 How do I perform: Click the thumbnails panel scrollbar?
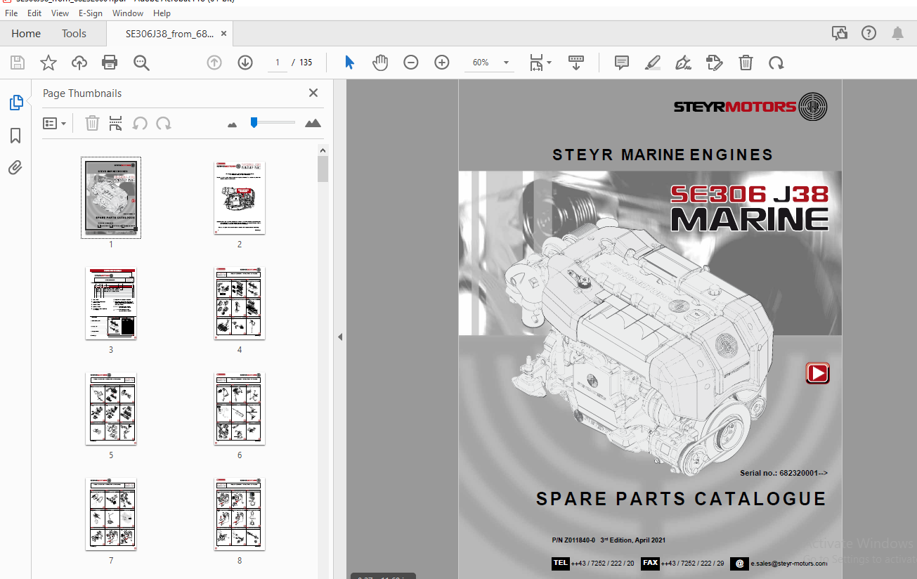[x=323, y=169]
